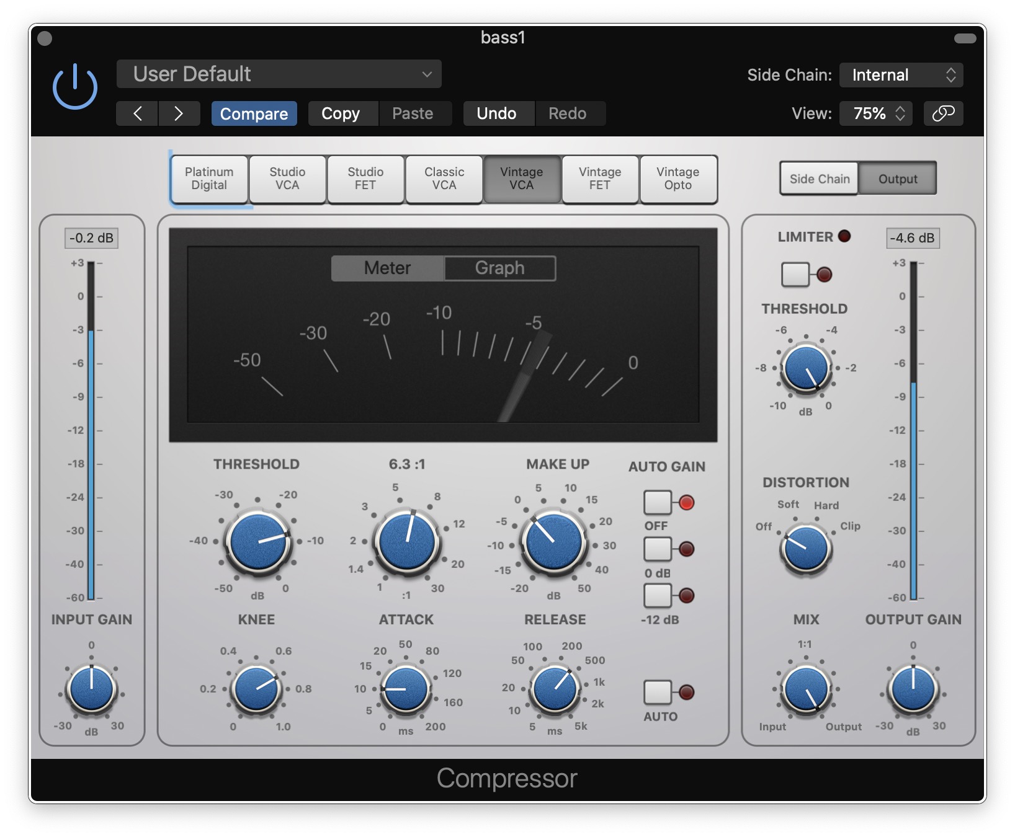Go to previous preset with left arrow
This screenshot has height=837, width=1015.
pyautogui.click(x=137, y=113)
